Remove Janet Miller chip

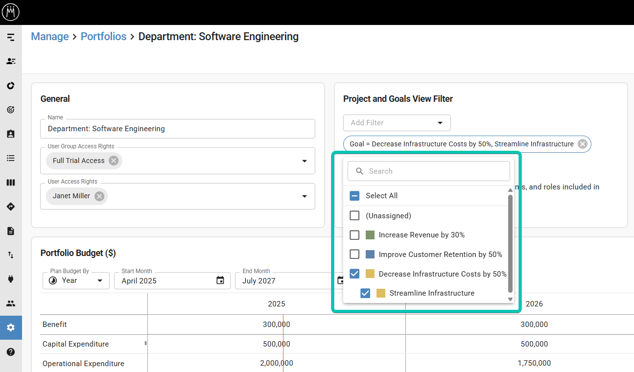tap(99, 196)
